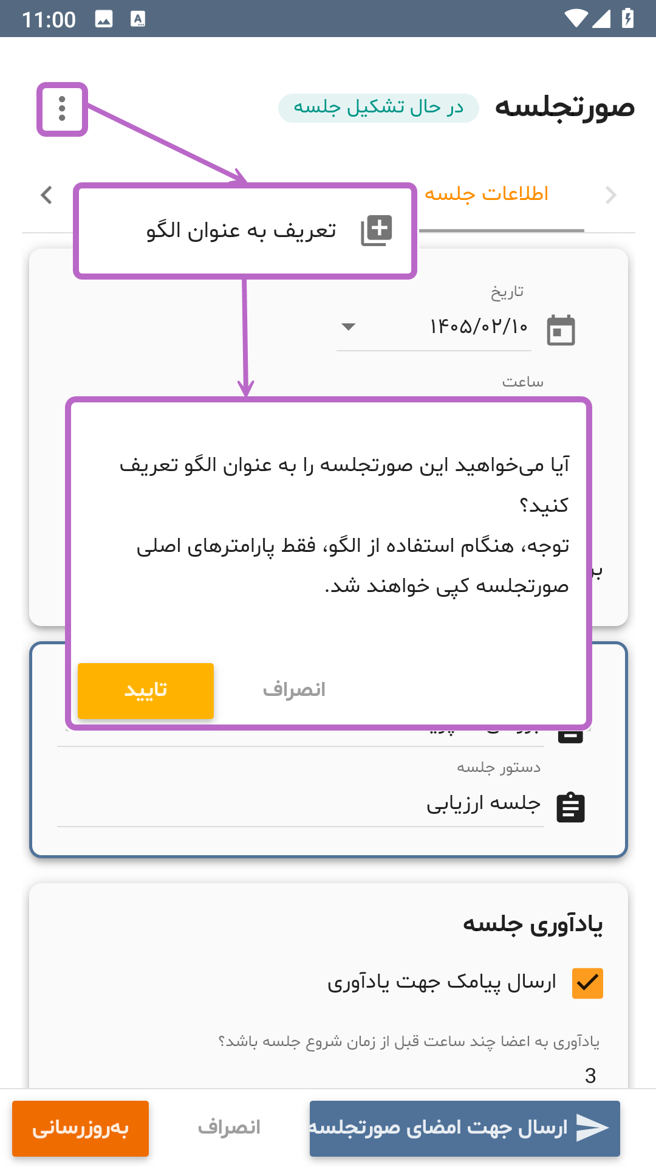
Task: Click the Wi-Fi signal icon in the status bar
Action: pos(576,19)
